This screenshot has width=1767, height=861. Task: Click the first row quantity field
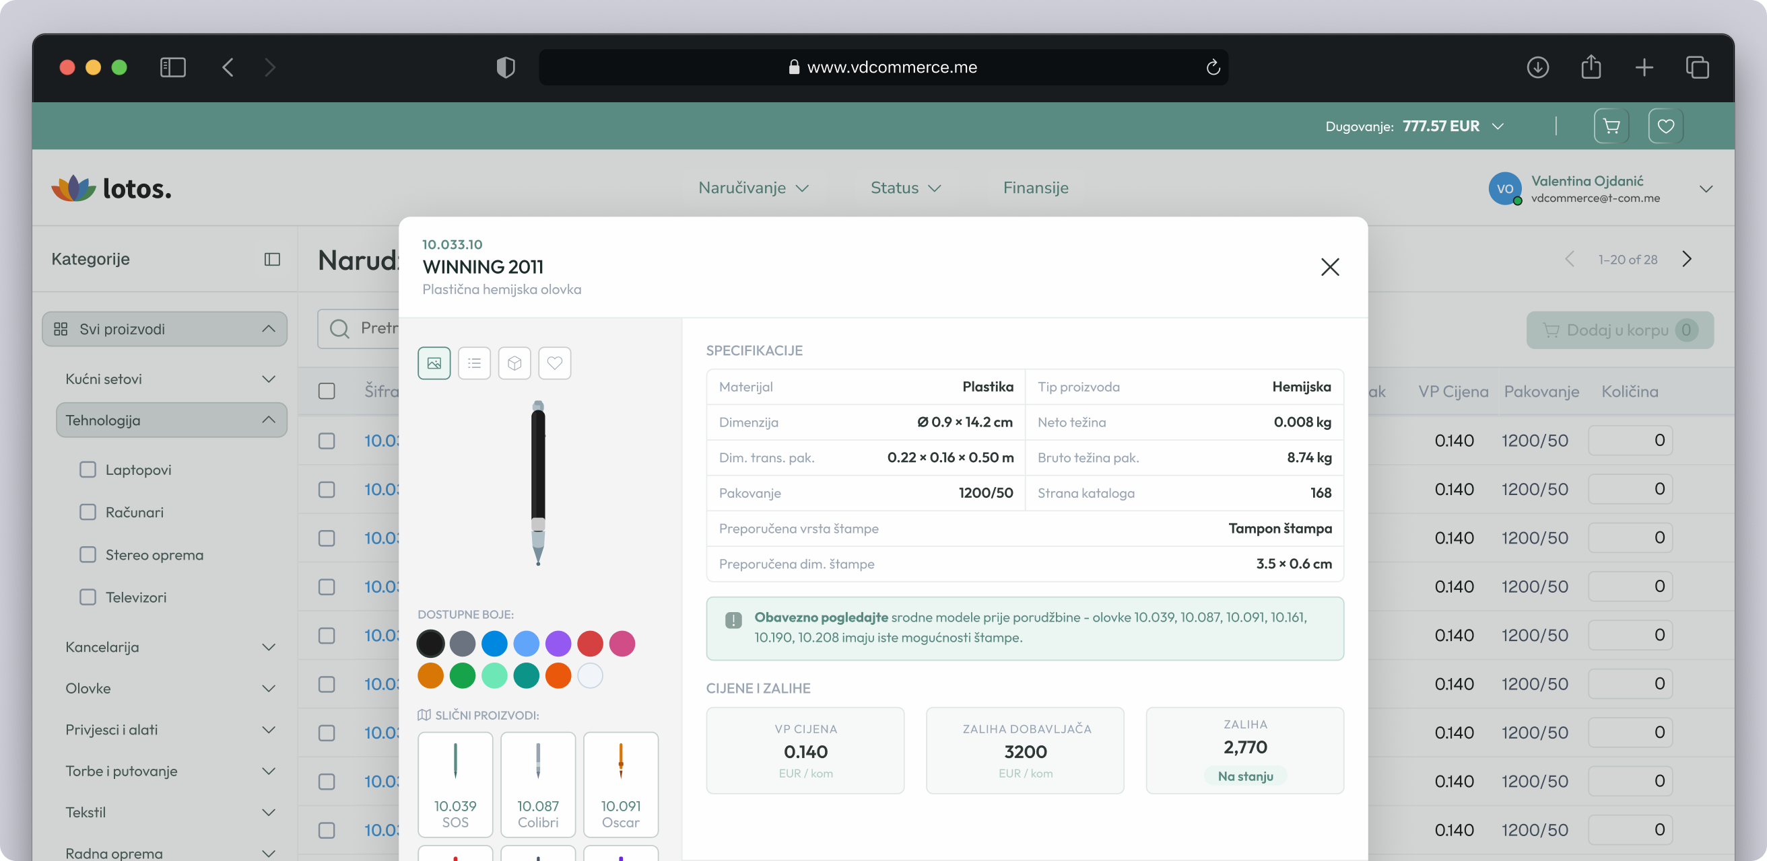click(1630, 441)
